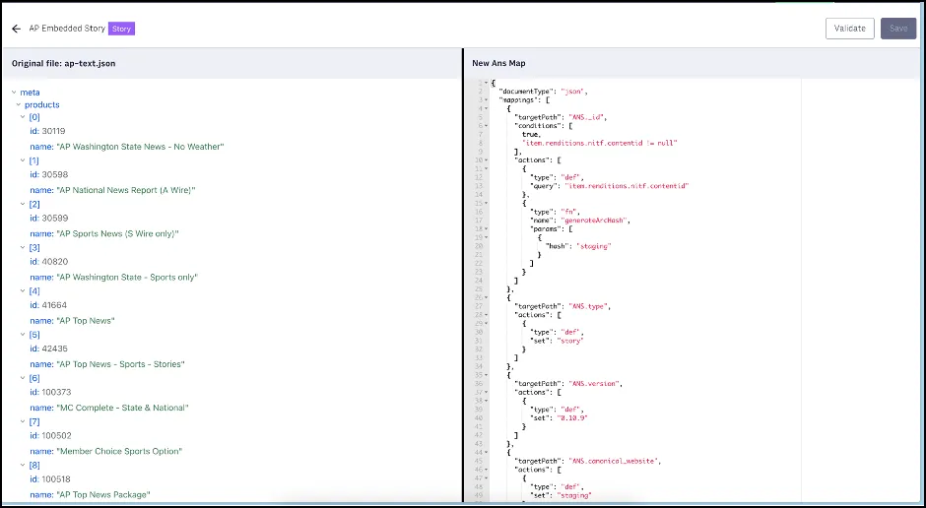Click the "ANS.version" targetPath value
This screenshot has width=926, height=508.
pos(593,384)
